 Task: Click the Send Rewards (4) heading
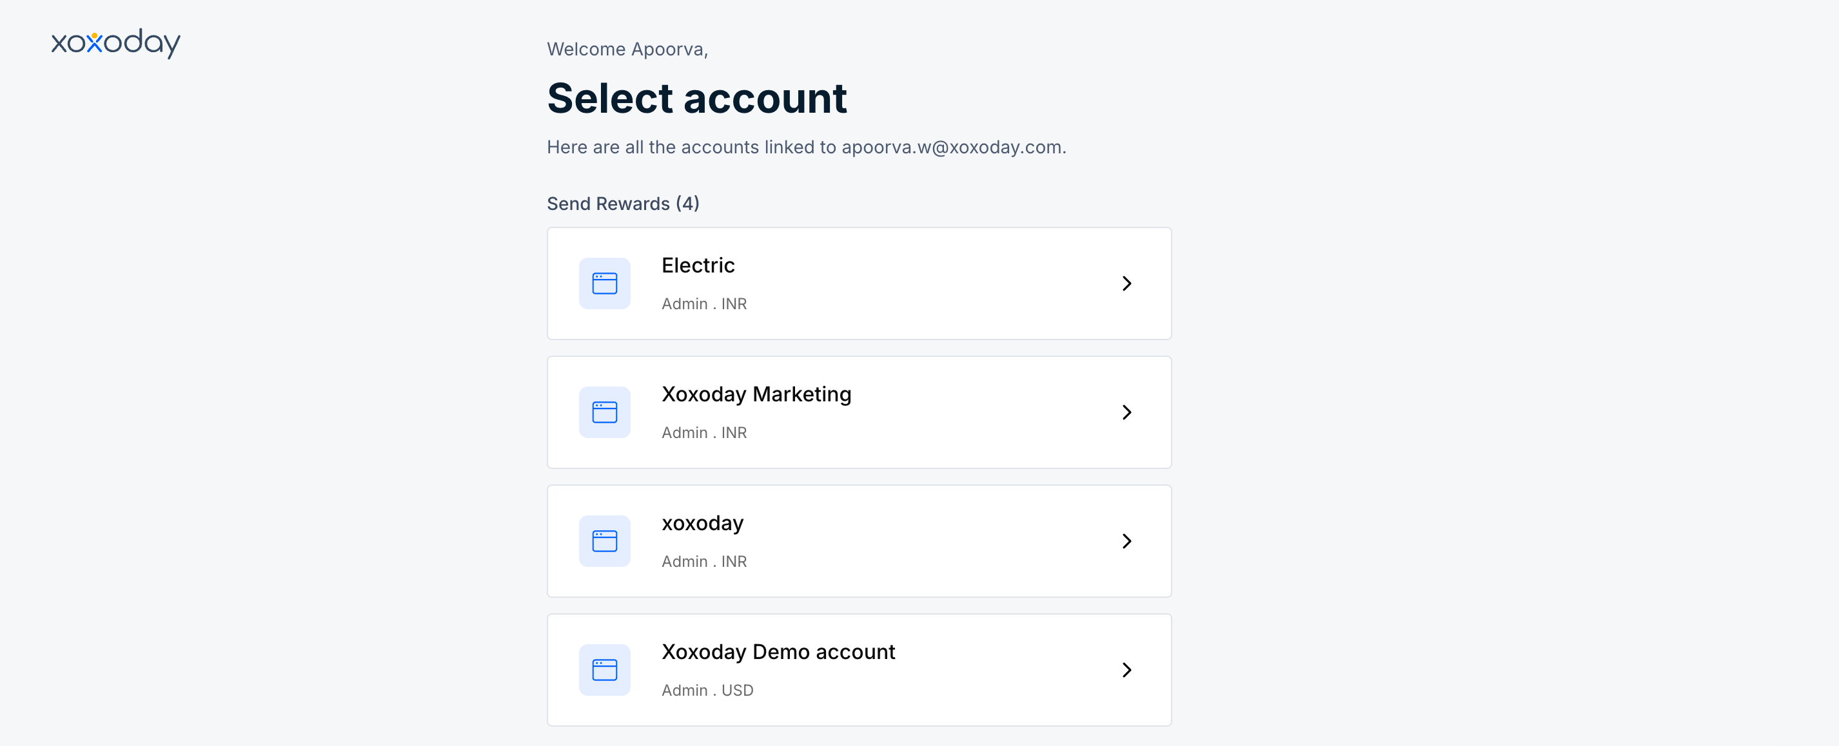pyautogui.click(x=622, y=204)
